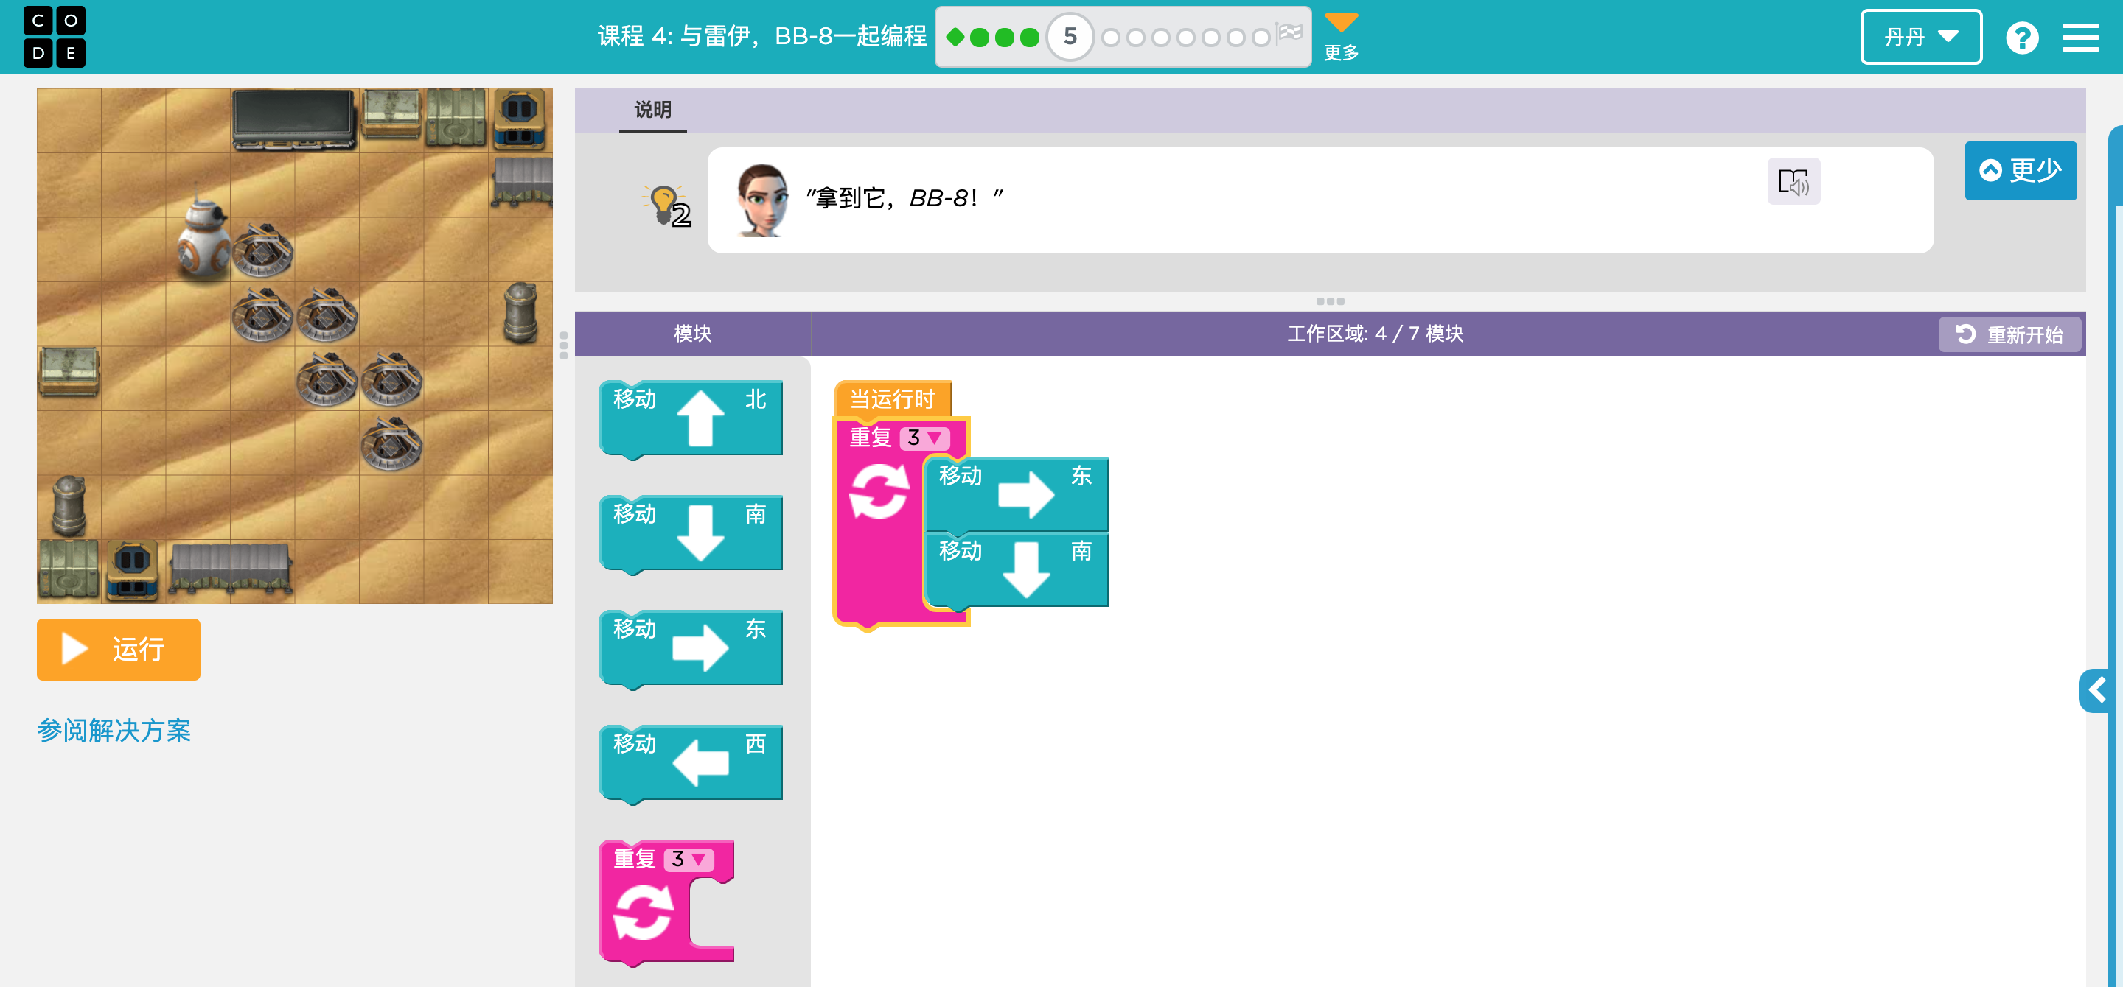
Task: Jump to the tenth level empty bubble
Action: click(x=1210, y=38)
